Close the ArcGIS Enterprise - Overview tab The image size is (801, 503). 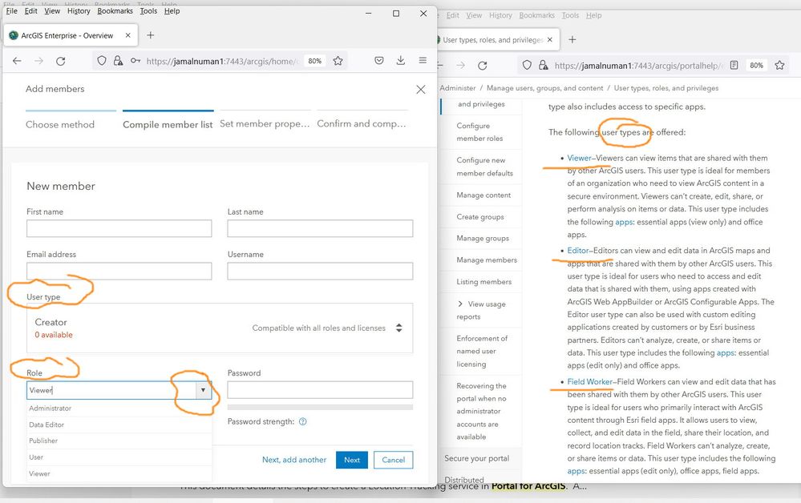pyautogui.click(x=127, y=35)
